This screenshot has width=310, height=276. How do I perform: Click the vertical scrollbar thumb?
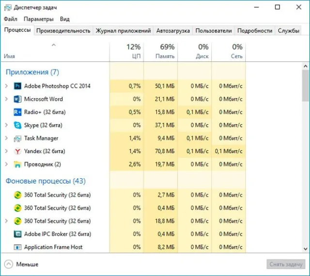306,86
